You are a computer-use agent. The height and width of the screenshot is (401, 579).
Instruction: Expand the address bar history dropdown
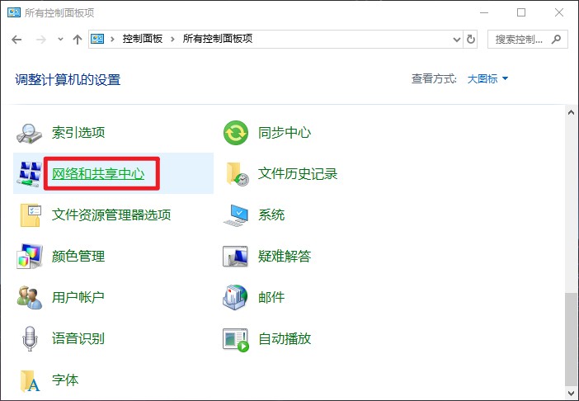pos(457,39)
